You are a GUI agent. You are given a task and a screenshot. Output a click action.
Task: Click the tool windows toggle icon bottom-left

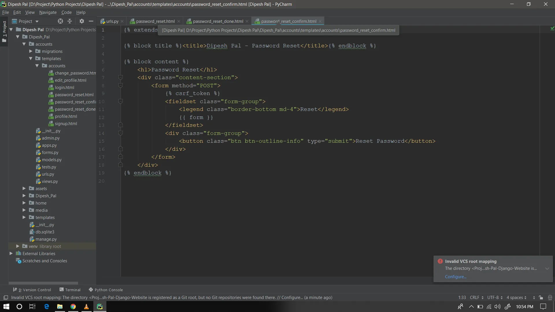click(5, 298)
